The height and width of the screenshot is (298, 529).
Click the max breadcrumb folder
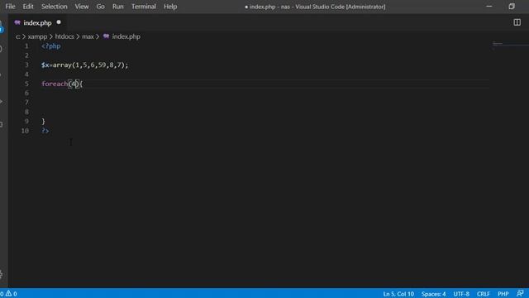pyautogui.click(x=88, y=36)
